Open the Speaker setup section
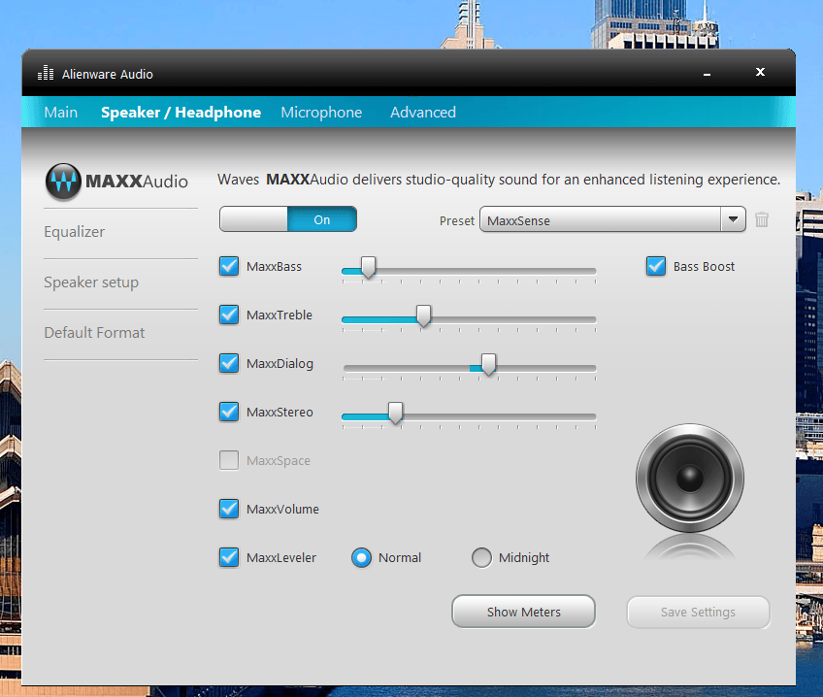 click(x=91, y=282)
